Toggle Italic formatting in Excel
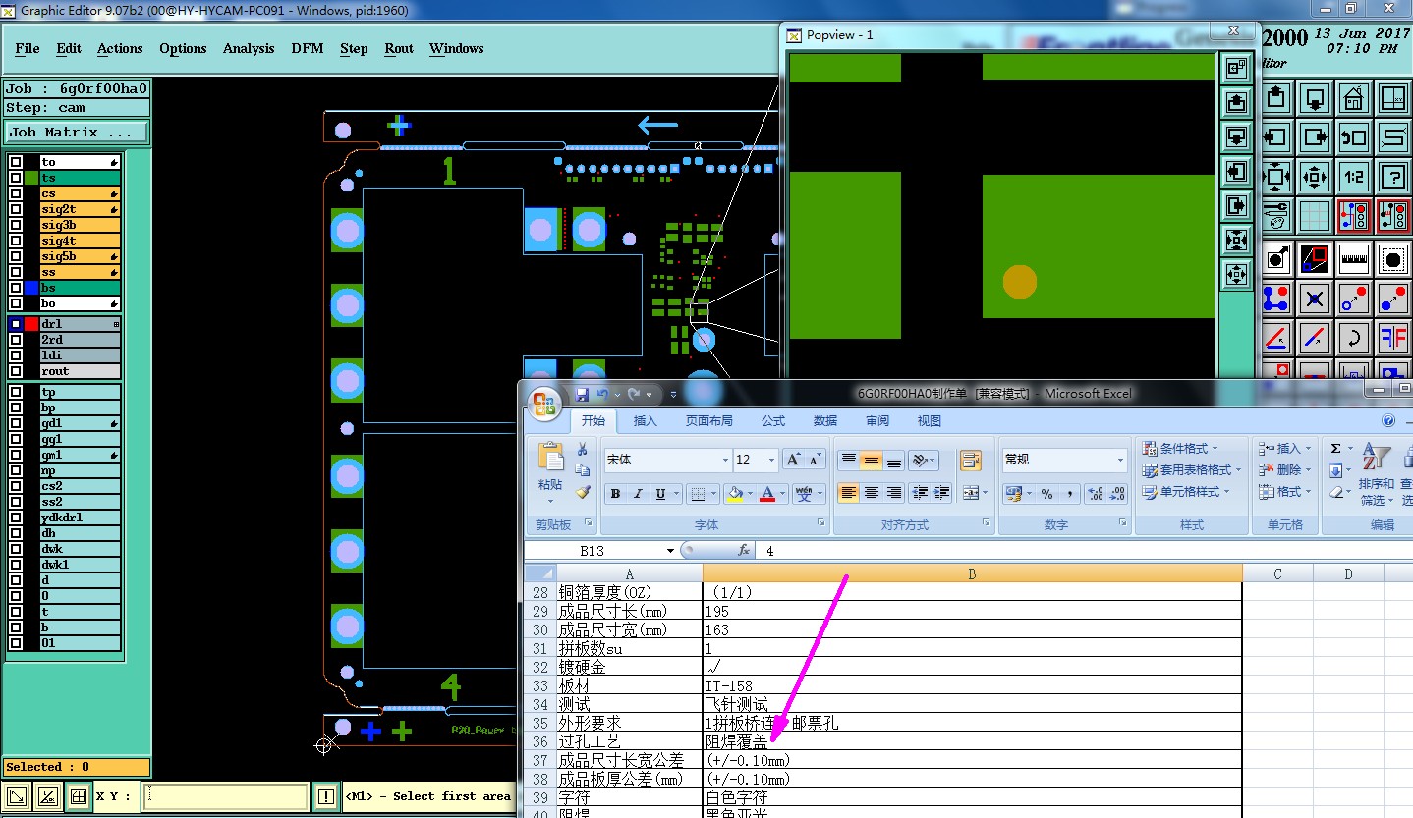 tap(638, 494)
